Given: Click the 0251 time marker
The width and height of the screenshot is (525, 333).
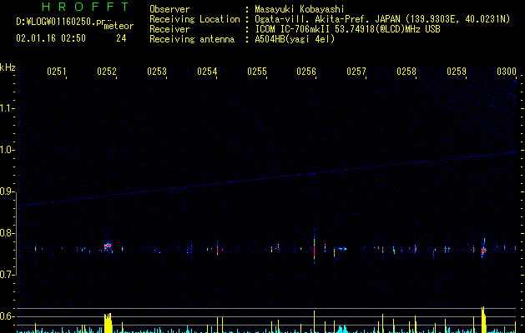Looking at the screenshot, I should coord(57,72).
